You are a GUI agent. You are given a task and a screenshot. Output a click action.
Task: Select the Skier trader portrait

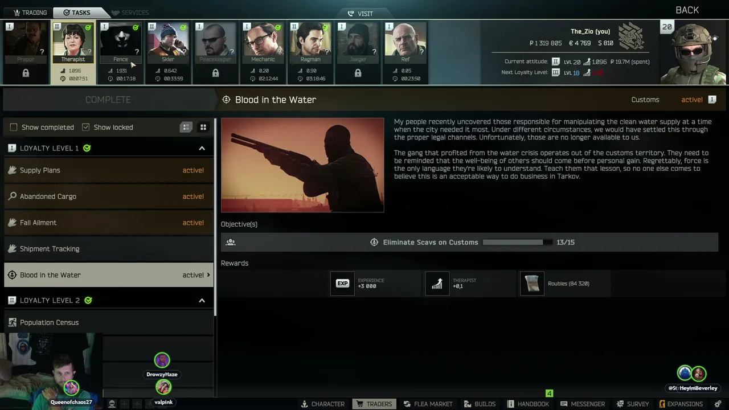coord(167,43)
